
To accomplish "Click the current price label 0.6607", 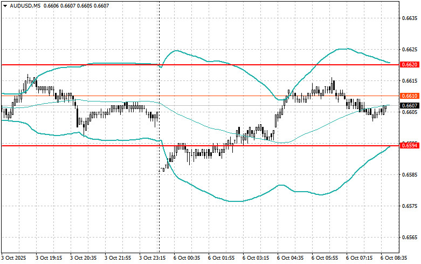I will (x=409, y=105).
